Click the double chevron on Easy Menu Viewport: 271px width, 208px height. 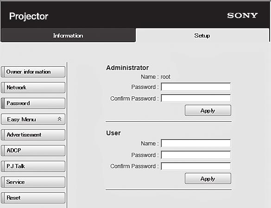click(x=59, y=119)
